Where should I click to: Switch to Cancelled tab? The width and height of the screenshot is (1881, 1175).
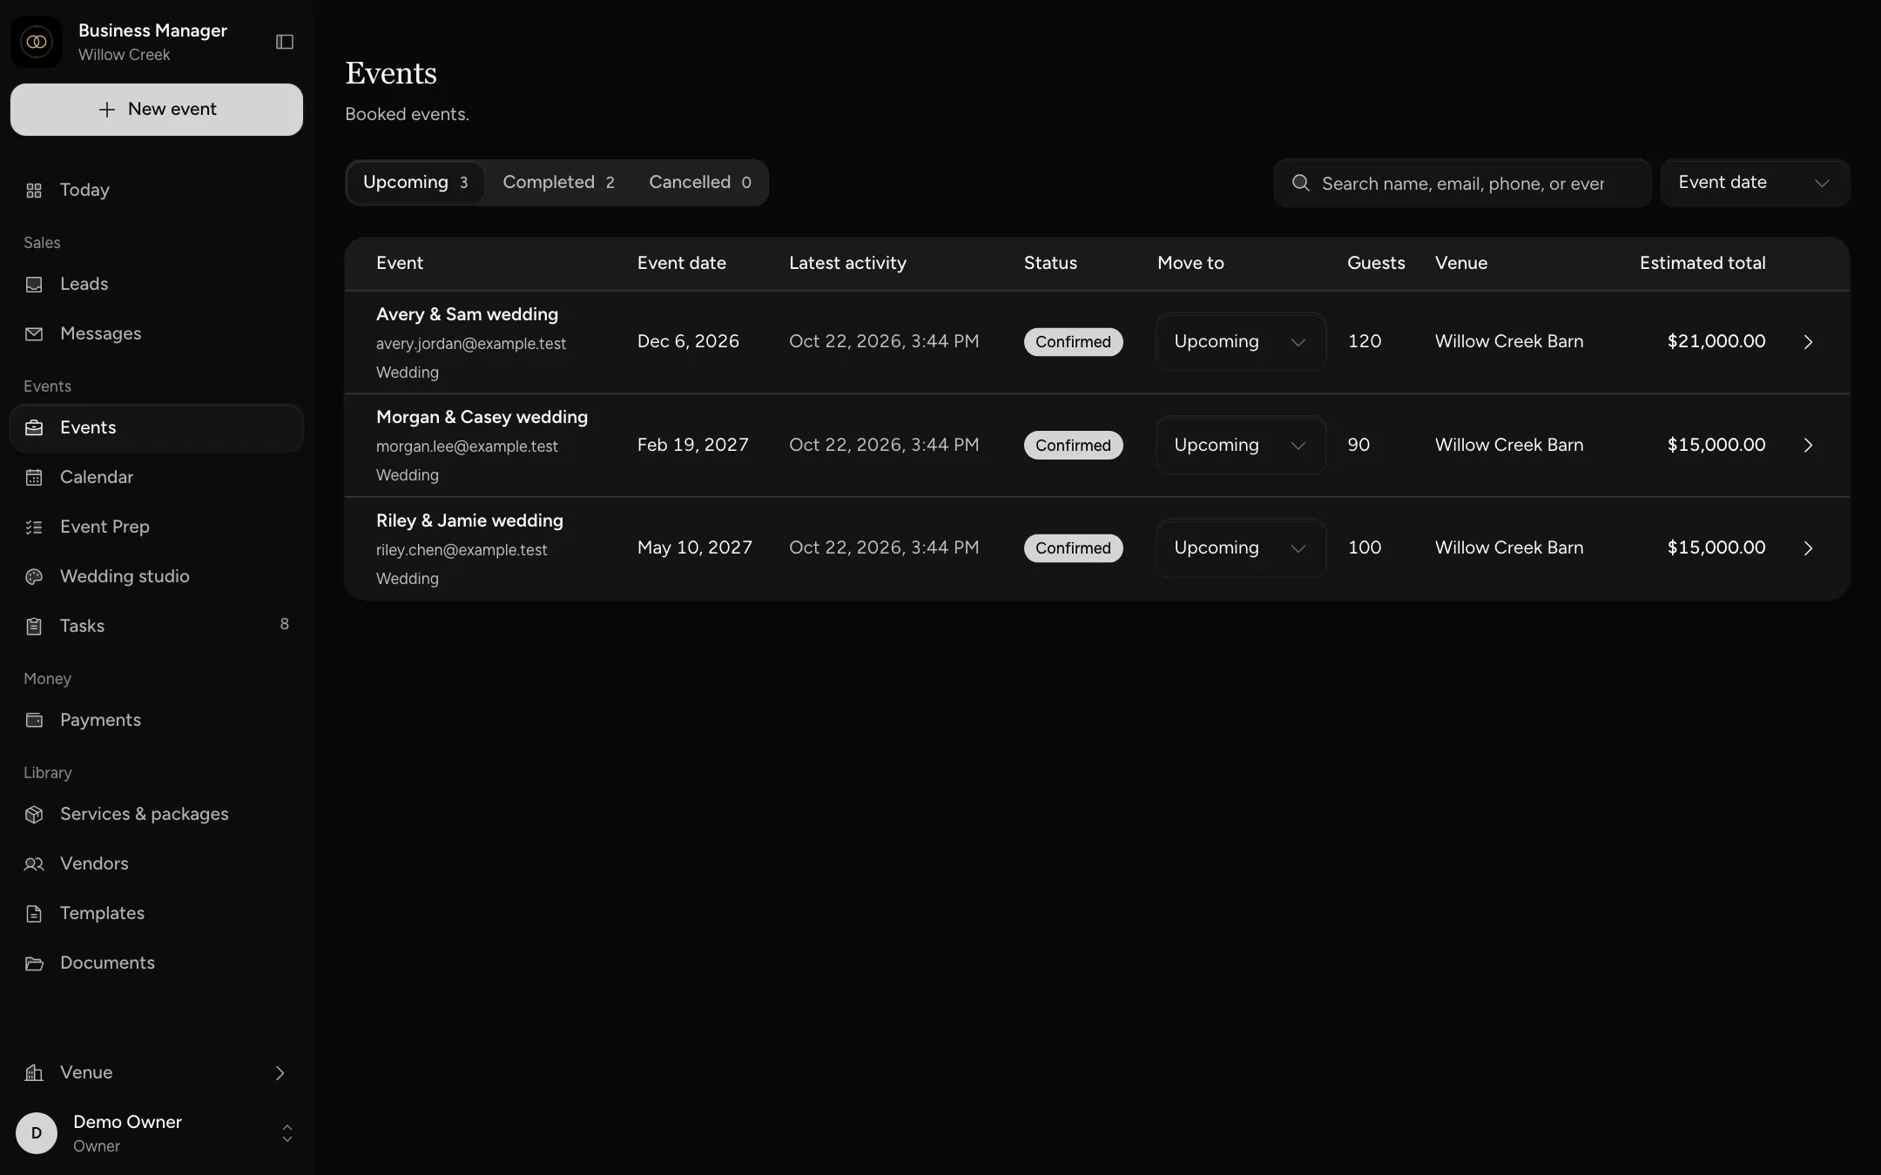coord(699,183)
